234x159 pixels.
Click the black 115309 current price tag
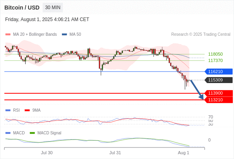point(219,80)
